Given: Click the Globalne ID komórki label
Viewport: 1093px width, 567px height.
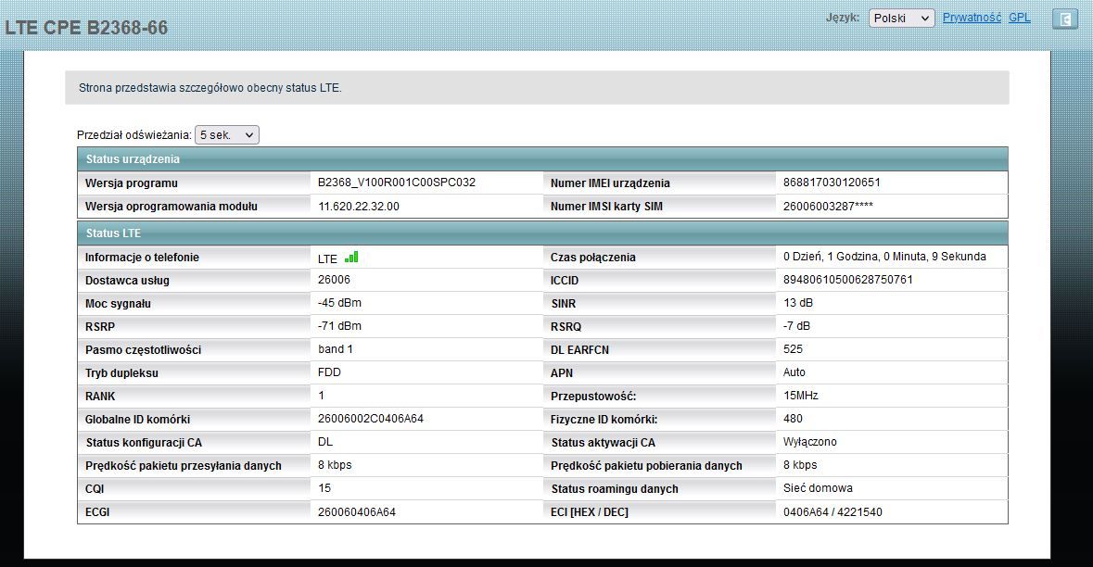Looking at the screenshot, I should [137, 420].
